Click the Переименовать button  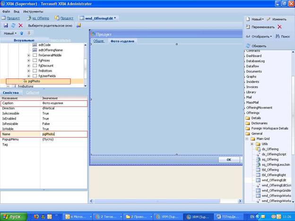260,27
